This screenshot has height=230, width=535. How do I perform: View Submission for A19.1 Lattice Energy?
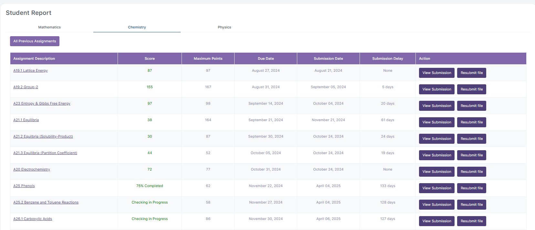pos(436,73)
